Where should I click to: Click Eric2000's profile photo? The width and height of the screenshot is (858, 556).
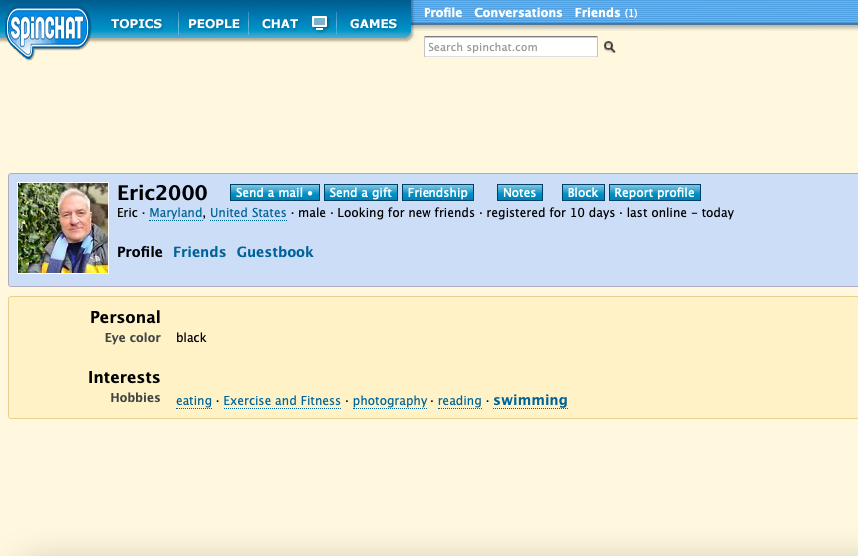[x=63, y=228]
